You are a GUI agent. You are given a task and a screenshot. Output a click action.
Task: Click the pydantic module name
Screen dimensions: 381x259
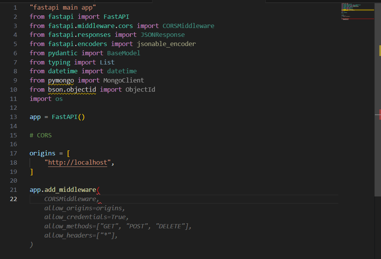pyautogui.click(x=63, y=53)
